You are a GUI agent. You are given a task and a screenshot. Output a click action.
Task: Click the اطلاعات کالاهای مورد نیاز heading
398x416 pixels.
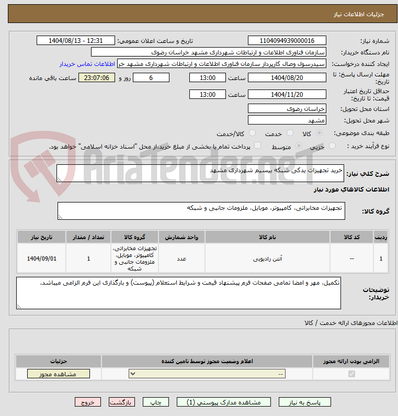[351, 189]
